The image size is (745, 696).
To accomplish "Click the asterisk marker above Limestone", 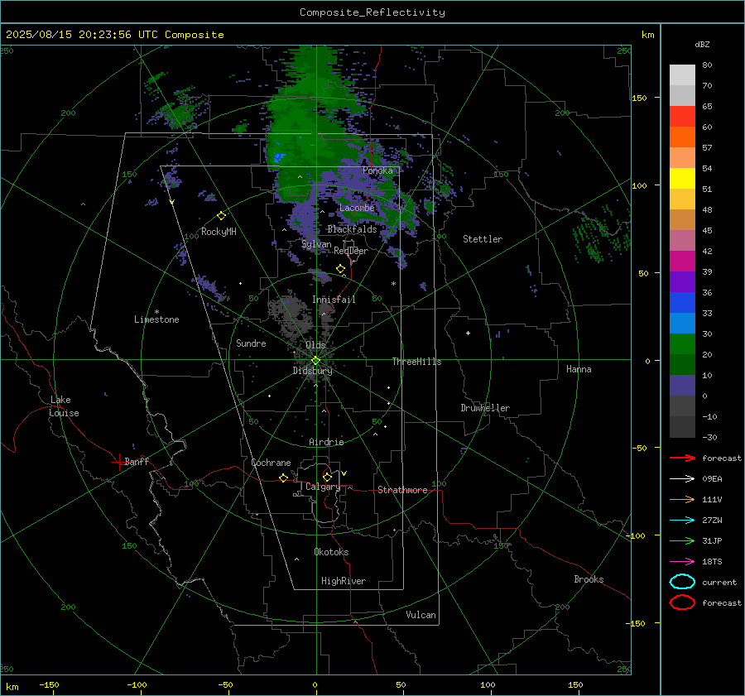I will [x=156, y=312].
